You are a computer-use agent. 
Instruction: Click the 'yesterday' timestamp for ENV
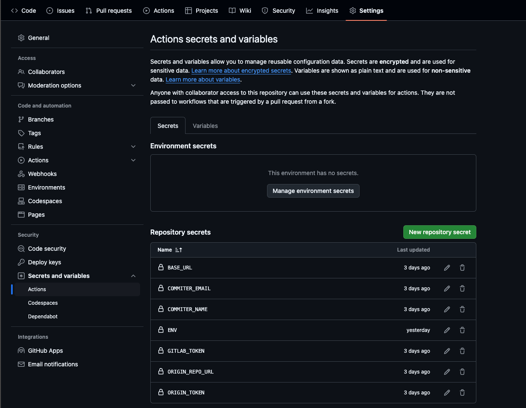pos(418,330)
